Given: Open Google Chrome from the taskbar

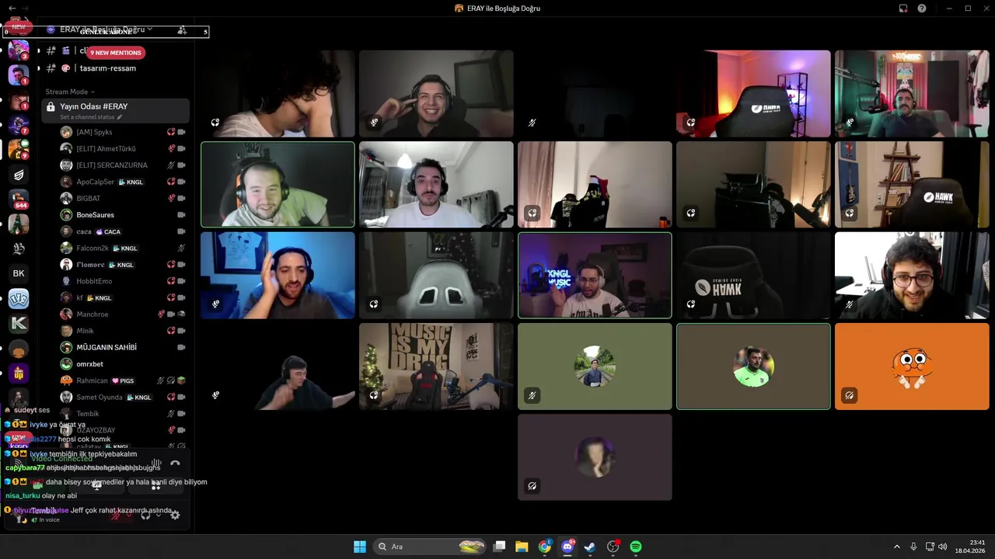Looking at the screenshot, I should pos(545,547).
